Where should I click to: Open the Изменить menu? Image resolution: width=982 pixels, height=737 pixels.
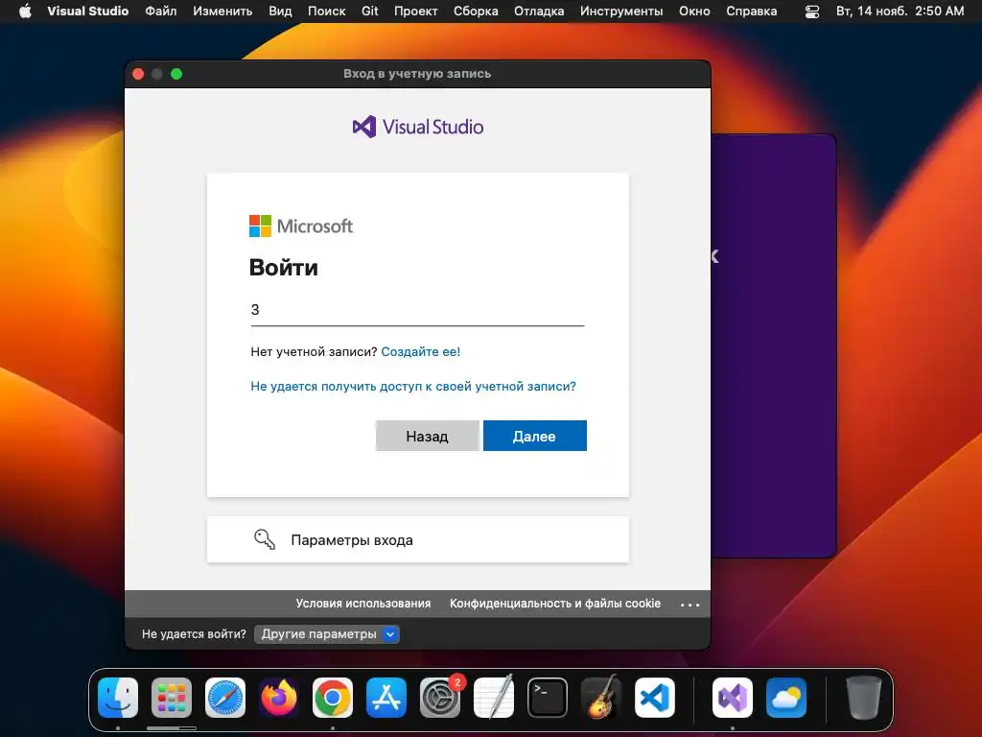pyautogui.click(x=222, y=11)
